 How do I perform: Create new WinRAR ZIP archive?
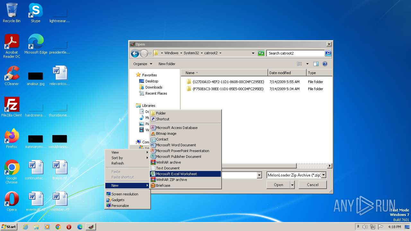[186, 180]
